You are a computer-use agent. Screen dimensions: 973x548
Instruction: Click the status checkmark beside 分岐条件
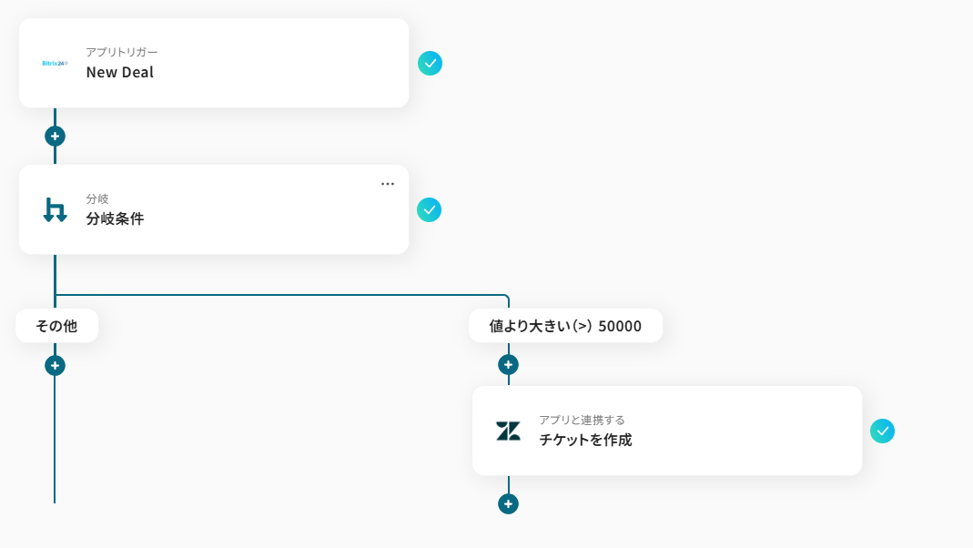[429, 210]
